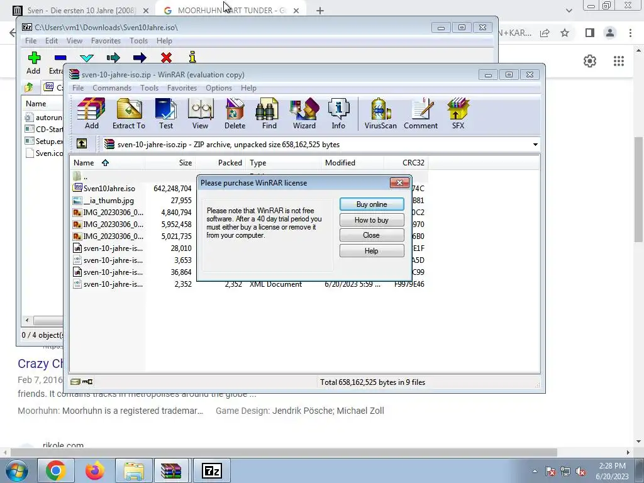Click Close button in license dialog
This screenshot has height=483, width=644.
[x=372, y=235]
